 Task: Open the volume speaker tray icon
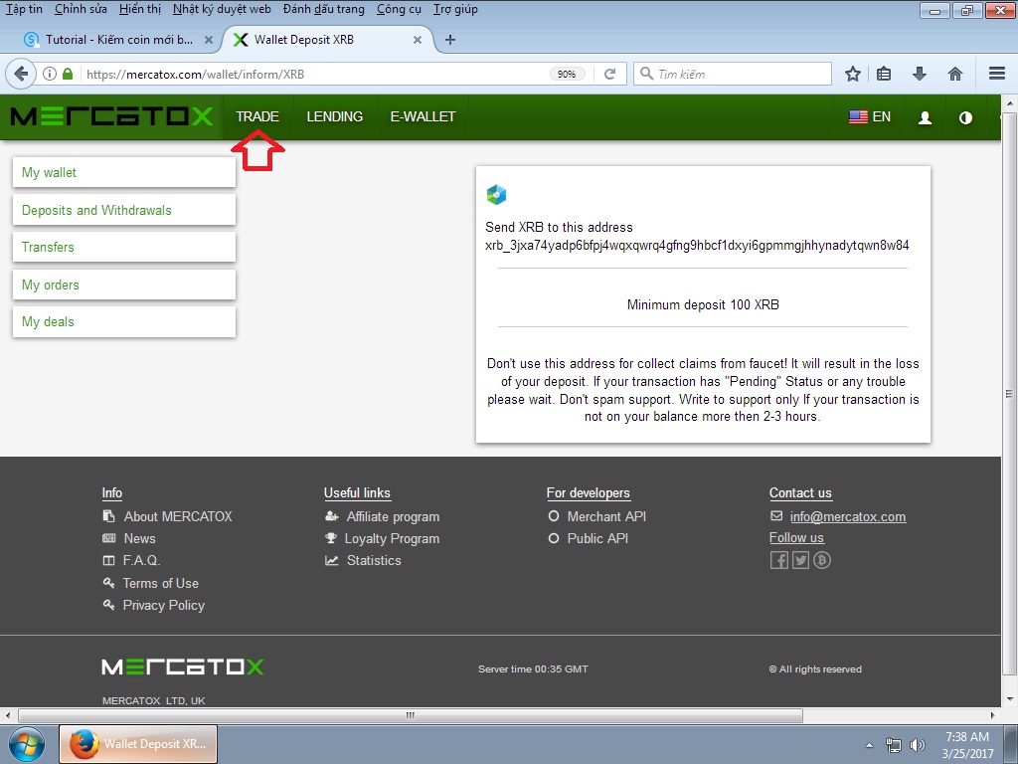918,745
